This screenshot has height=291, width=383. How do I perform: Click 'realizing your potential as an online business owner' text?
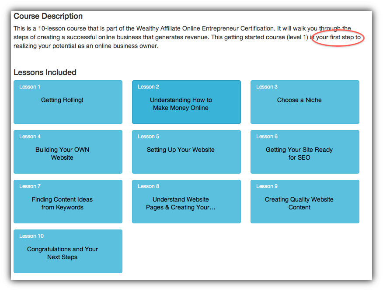[86, 46]
